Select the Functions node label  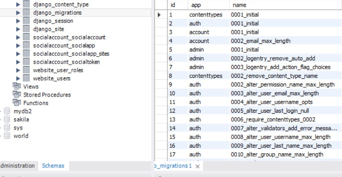pos(36,103)
